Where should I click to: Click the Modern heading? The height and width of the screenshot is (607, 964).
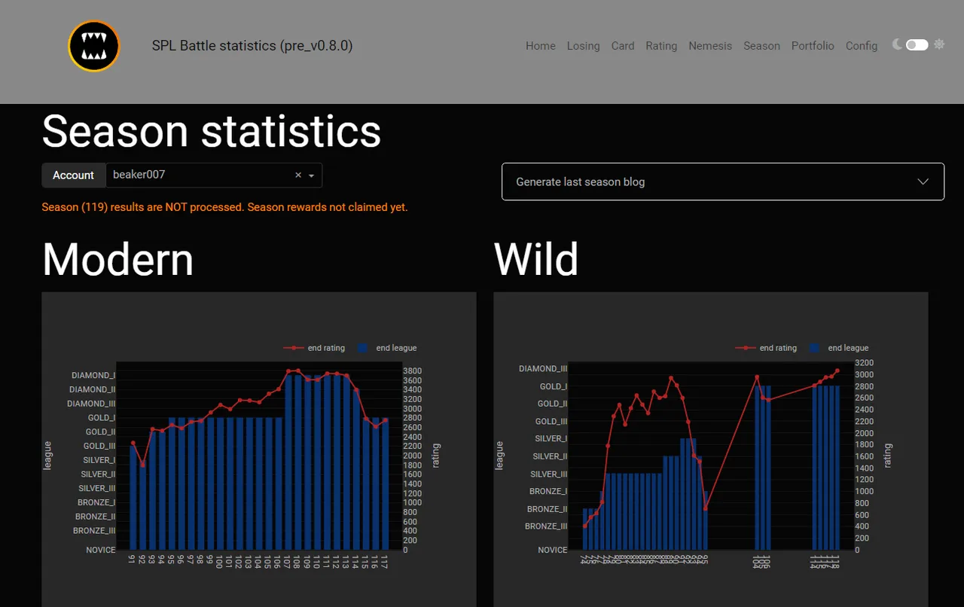pos(118,259)
